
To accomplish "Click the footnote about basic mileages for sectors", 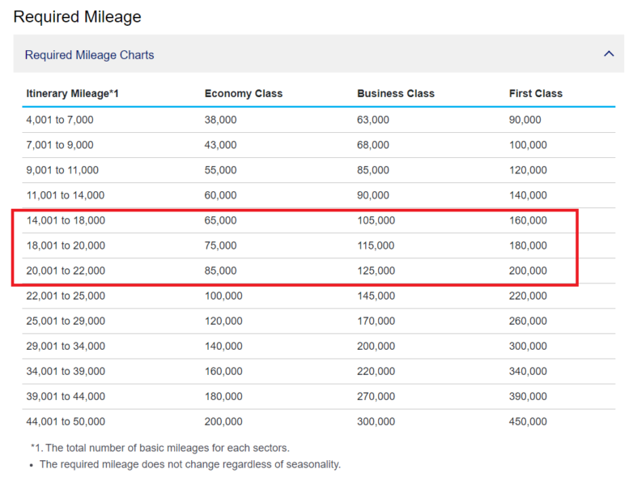I will click(160, 448).
